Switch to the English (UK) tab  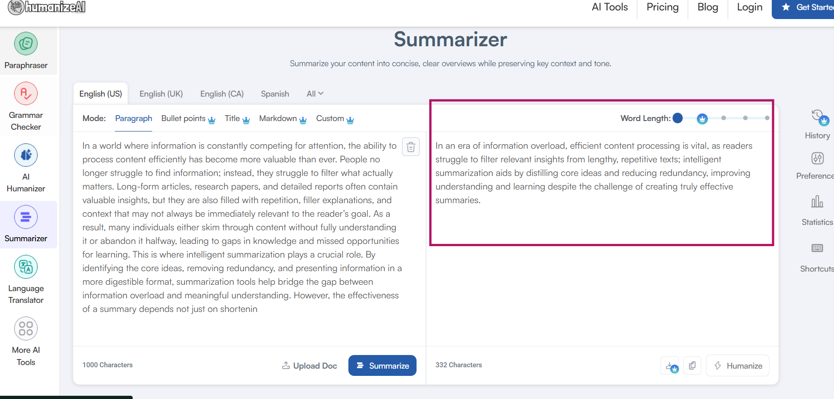[161, 94]
